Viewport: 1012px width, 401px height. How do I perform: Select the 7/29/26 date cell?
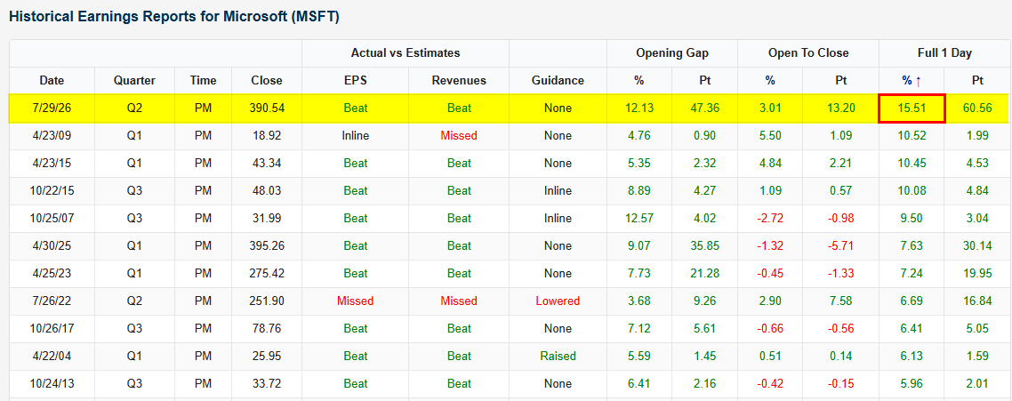click(x=52, y=108)
